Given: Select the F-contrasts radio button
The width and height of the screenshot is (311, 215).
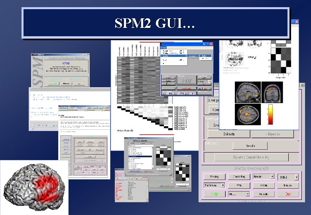Looking at the screenshot, I should pyautogui.click(x=143, y=143).
